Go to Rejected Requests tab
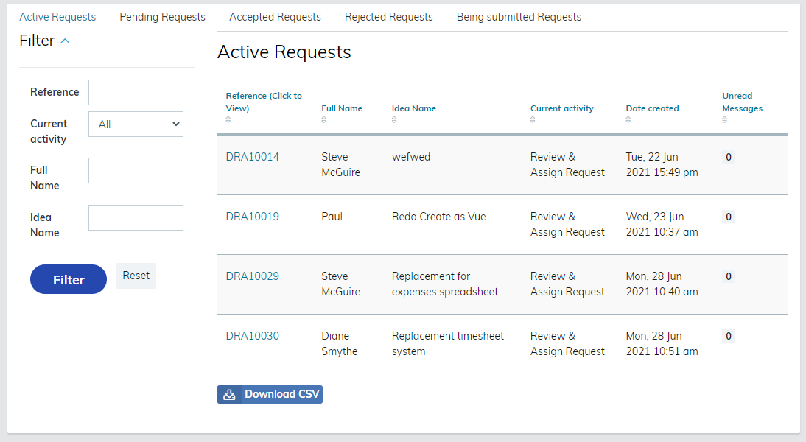806x442 pixels. pos(388,17)
